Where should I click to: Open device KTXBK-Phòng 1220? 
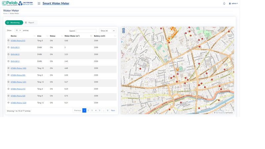tap(19, 103)
